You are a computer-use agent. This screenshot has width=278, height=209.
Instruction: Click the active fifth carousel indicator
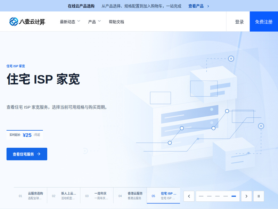[x=234, y=196]
